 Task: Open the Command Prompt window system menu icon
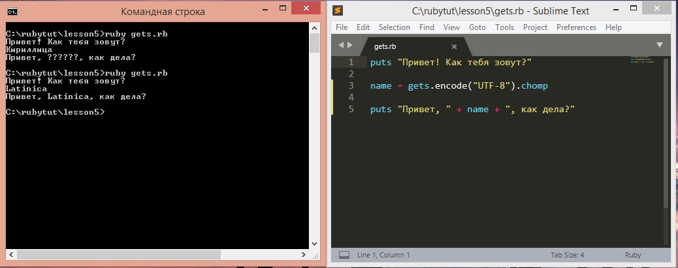pyautogui.click(x=12, y=11)
